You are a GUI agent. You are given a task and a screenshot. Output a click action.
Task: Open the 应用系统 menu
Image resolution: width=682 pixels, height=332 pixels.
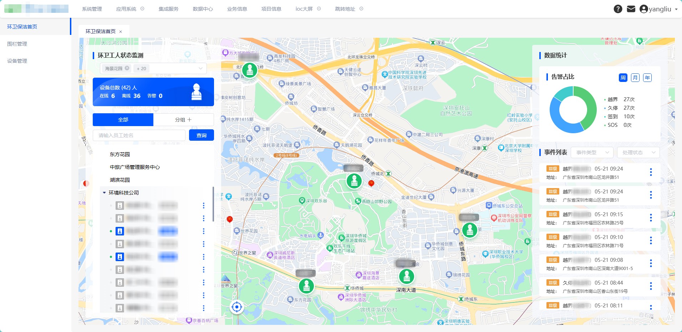tap(126, 9)
